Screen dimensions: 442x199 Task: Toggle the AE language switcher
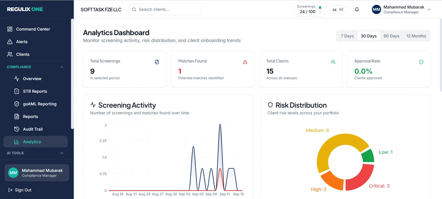(x=338, y=10)
